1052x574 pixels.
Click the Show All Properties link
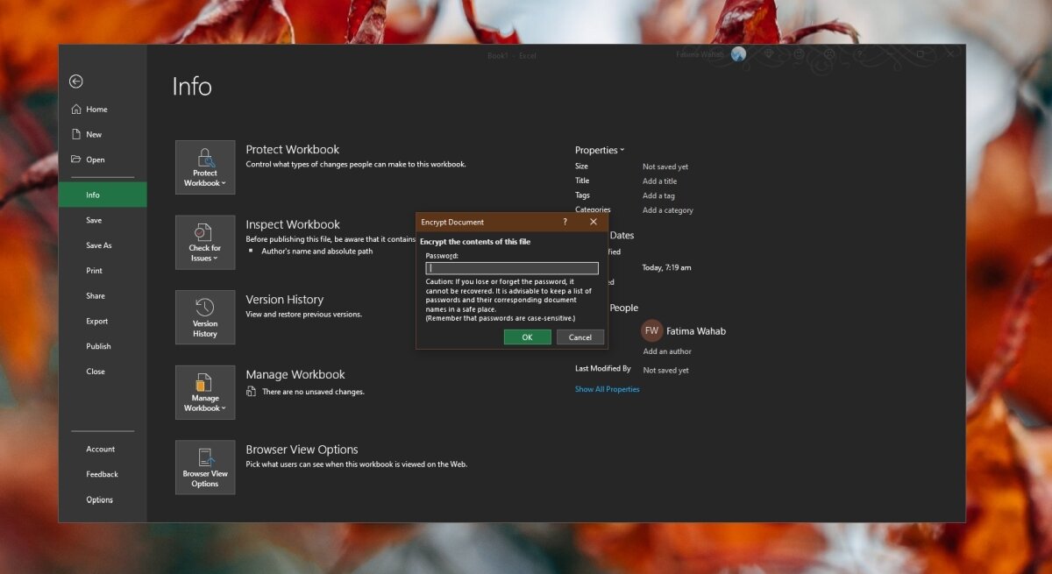607,389
